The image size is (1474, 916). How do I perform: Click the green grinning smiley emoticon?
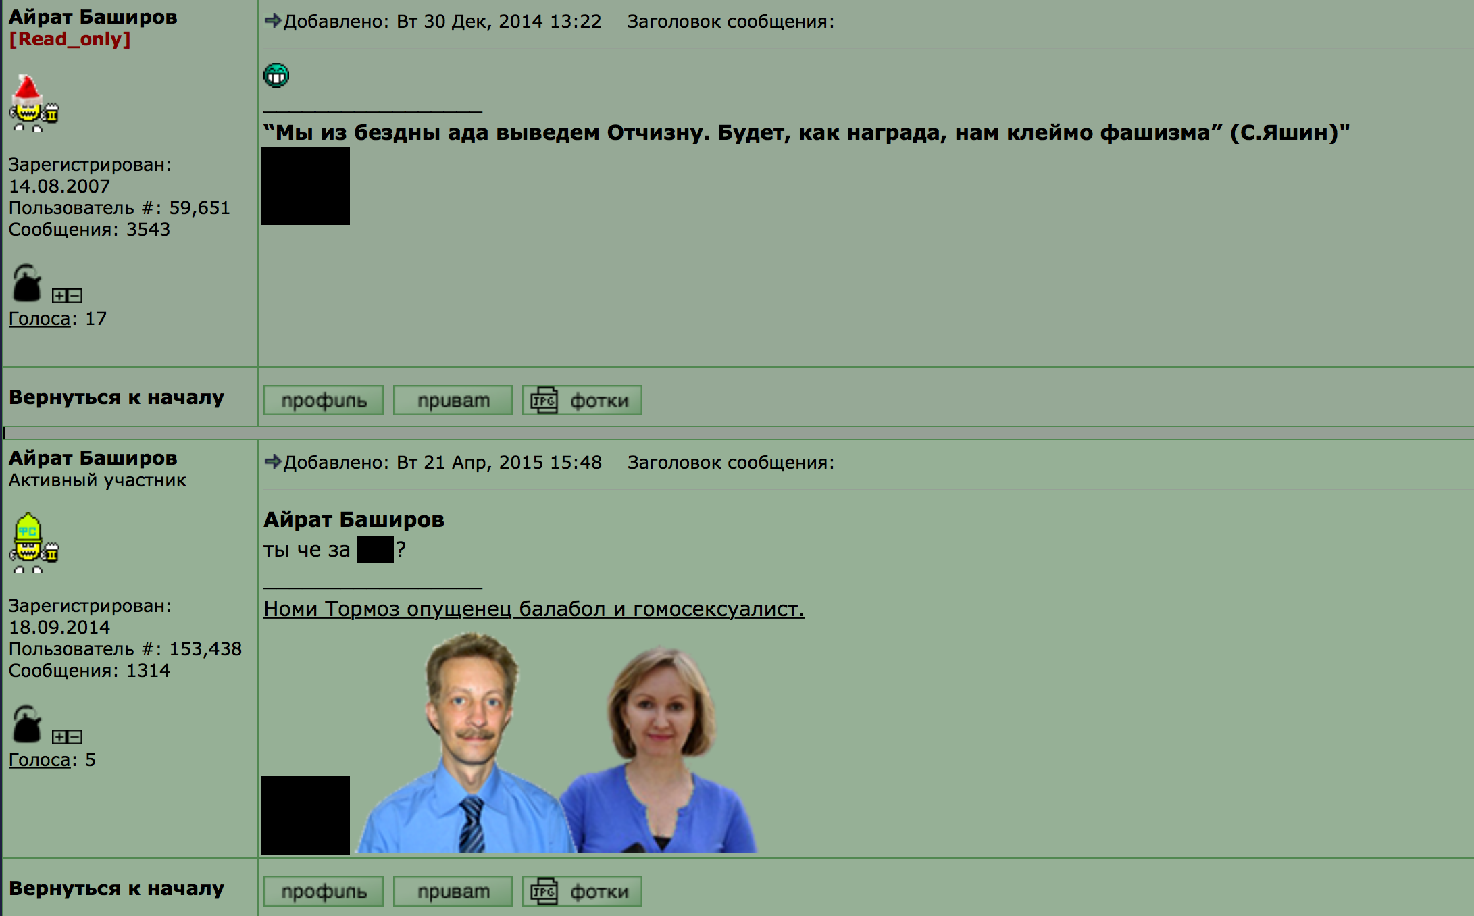tap(276, 75)
